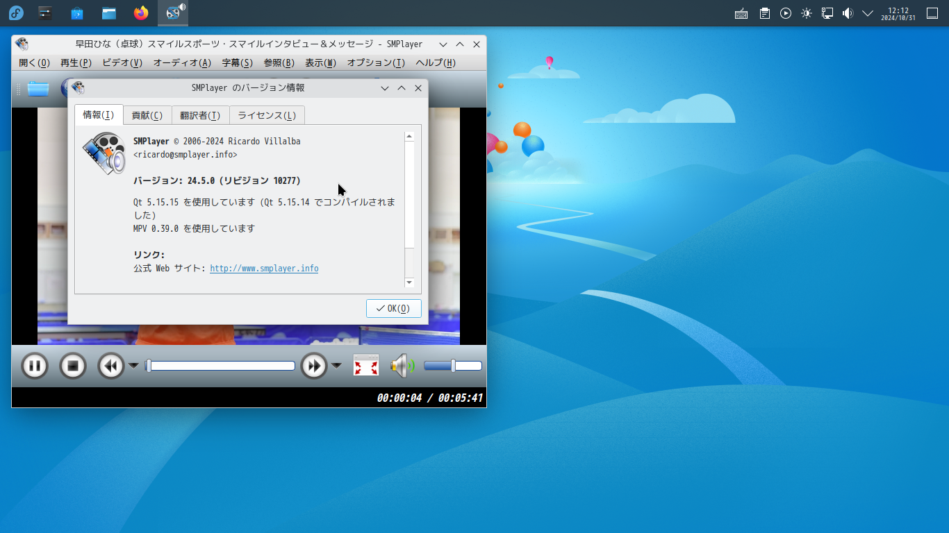Viewport: 949px width, 533px height.
Task: Open the smplayer.info website link
Action: [x=264, y=269]
